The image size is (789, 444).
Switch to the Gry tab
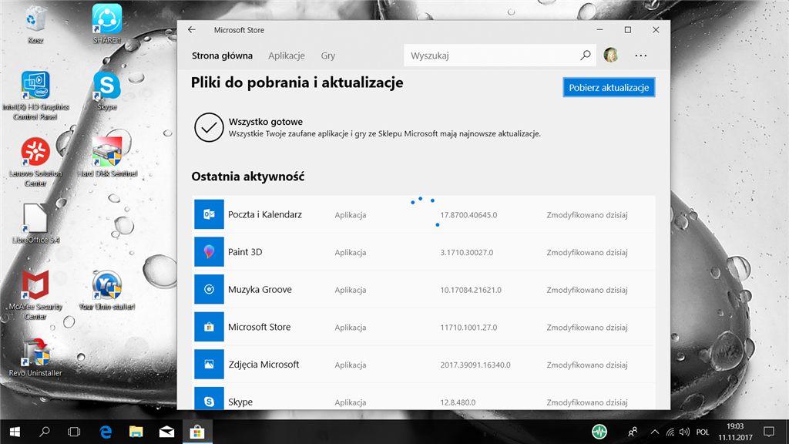[328, 55]
